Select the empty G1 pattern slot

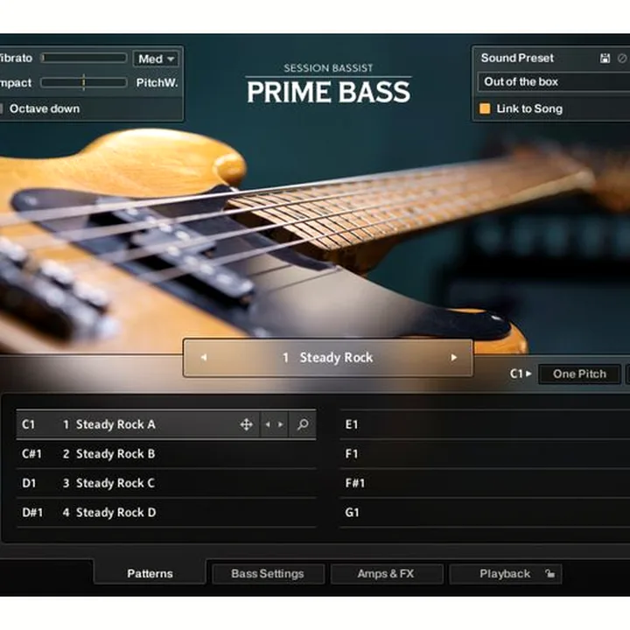point(485,512)
